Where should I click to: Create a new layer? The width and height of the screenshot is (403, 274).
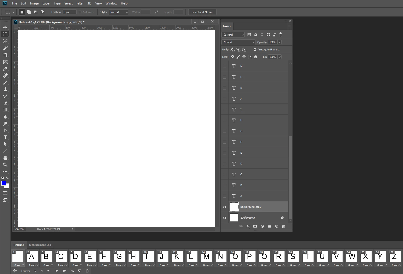click(x=277, y=226)
